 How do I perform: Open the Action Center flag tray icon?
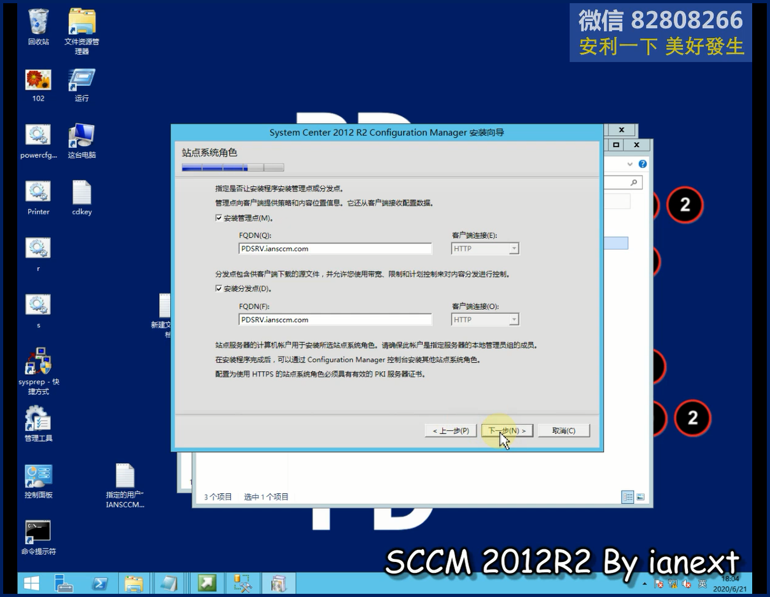[659, 584]
